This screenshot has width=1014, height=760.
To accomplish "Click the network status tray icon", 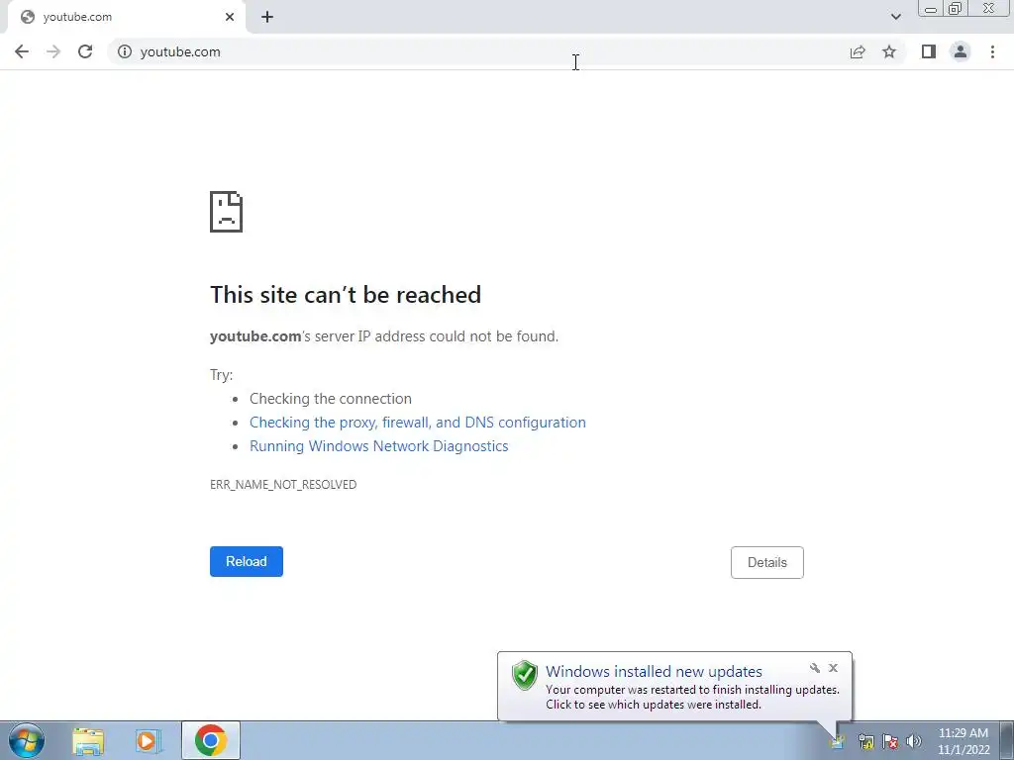I will point(865,741).
